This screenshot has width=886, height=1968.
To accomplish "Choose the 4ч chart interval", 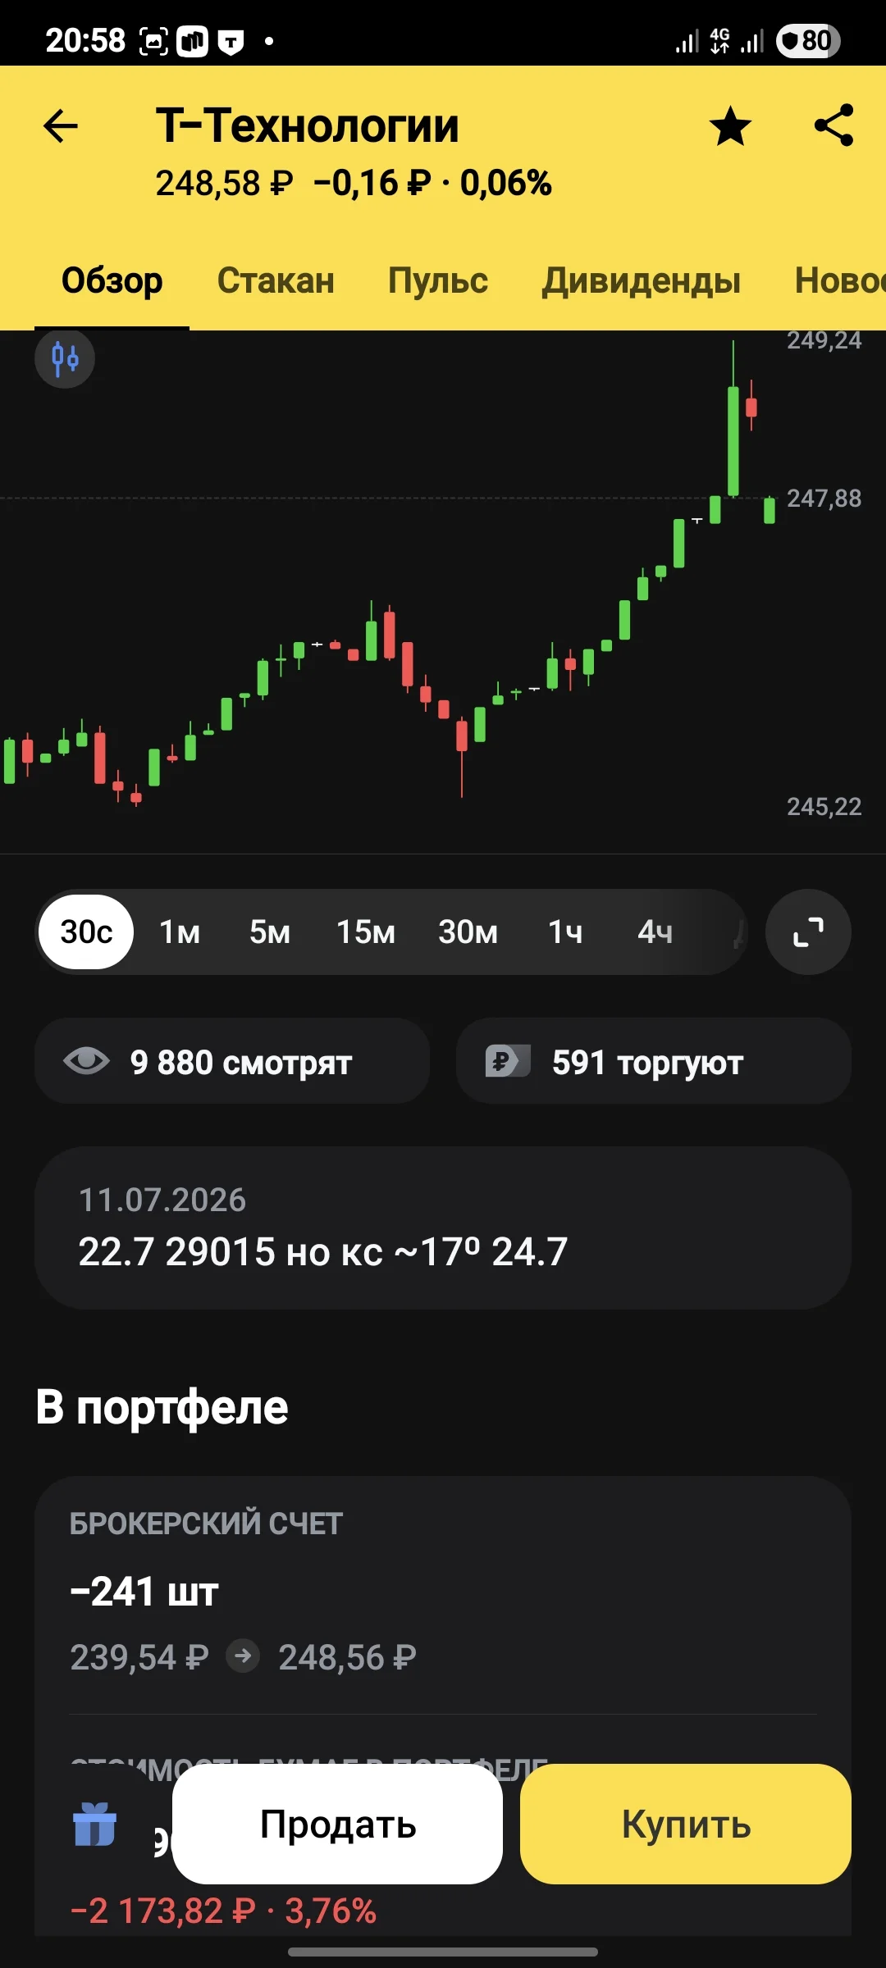I will [x=655, y=932].
